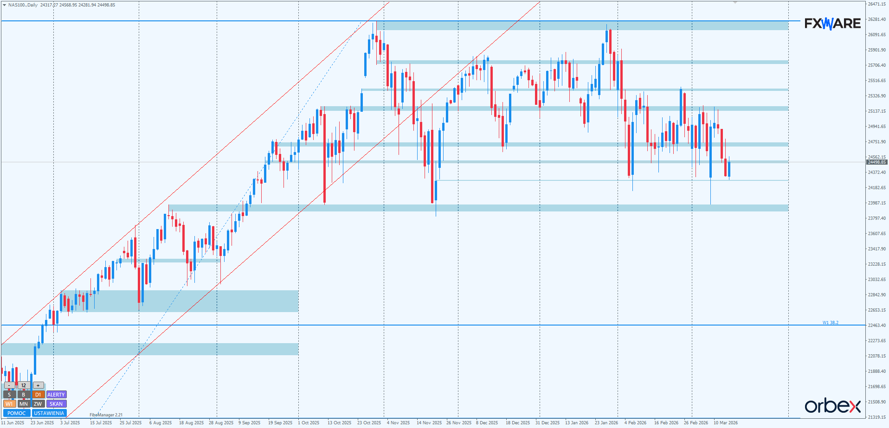The width and height of the screenshot is (889, 428).
Task: Toggle the S button in FiboManager panel
Action: pos(9,395)
